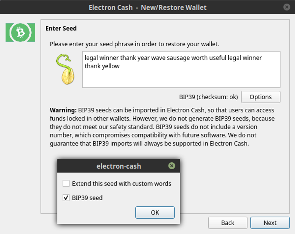Image resolution: width=295 pixels, height=234 pixels.
Task: Click the 'electron-cash' dialog title
Action: coord(119,166)
